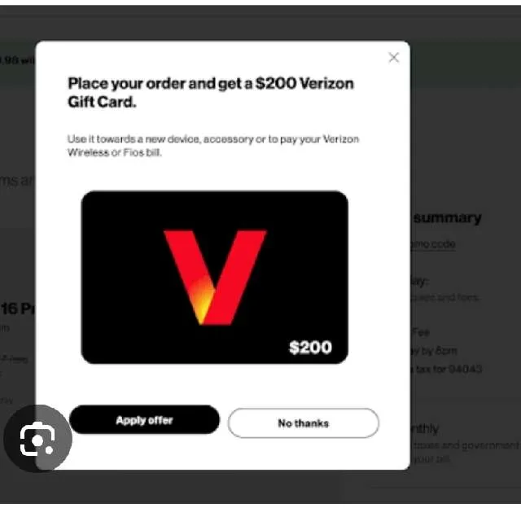The height and width of the screenshot is (521, 521).
Task: Click the $200 amount on the gift card
Action: pos(310,348)
